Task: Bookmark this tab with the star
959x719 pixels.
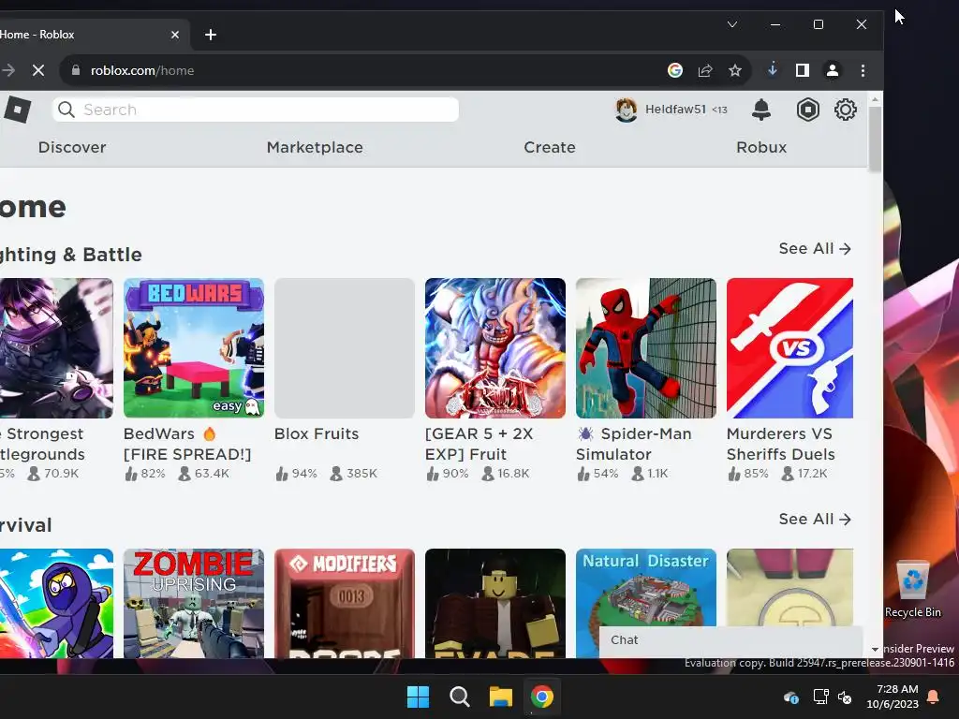Action: [x=735, y=70]
